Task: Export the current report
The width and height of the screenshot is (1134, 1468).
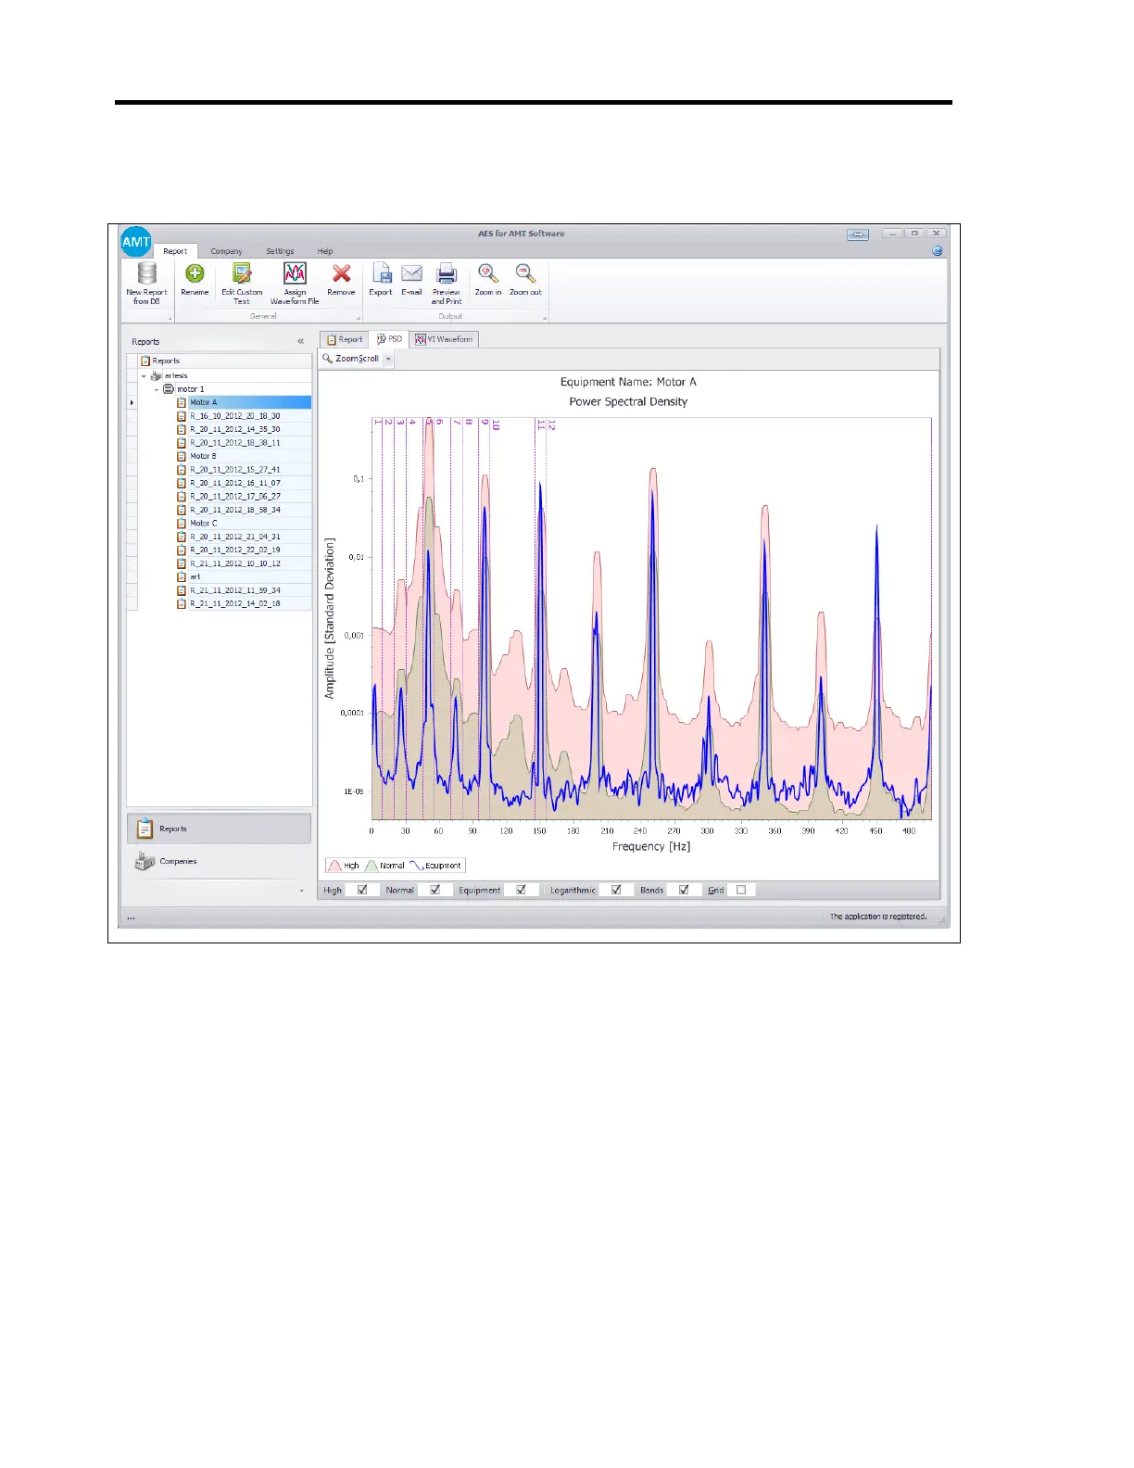Action: (x=381, y=274)
